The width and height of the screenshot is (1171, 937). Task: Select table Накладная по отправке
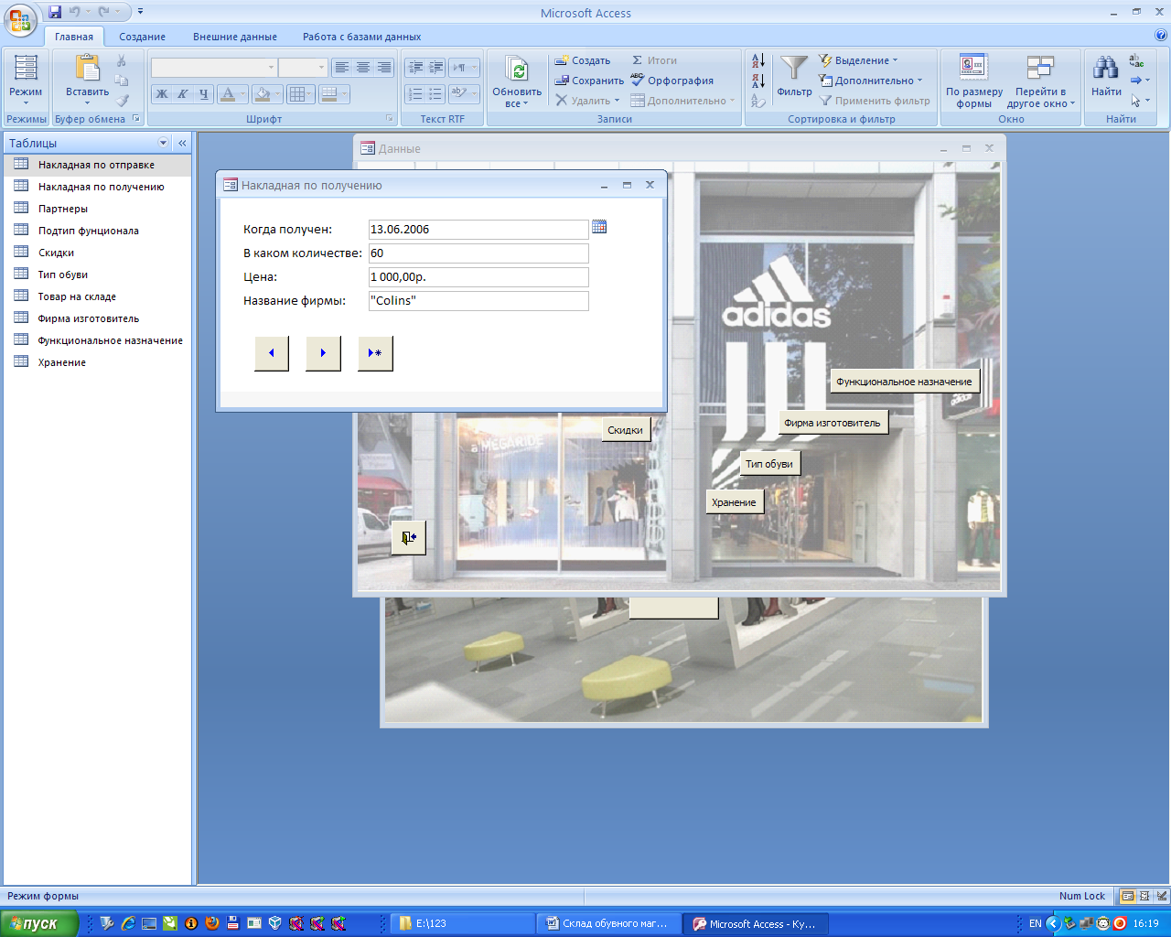click(x=97, y=165)
